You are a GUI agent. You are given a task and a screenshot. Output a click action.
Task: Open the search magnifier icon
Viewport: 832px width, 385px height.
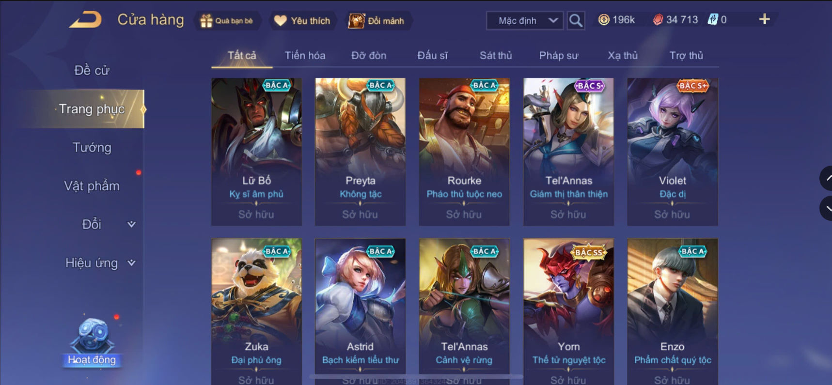(576, 20)
